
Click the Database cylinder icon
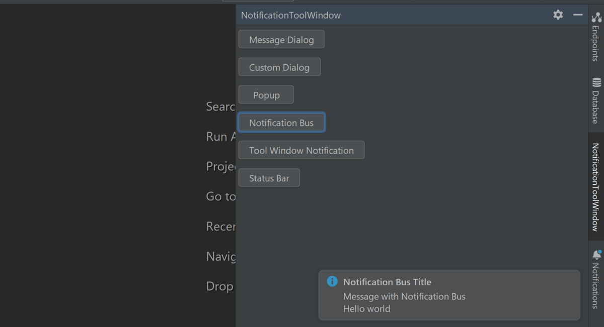pos(596,82)
